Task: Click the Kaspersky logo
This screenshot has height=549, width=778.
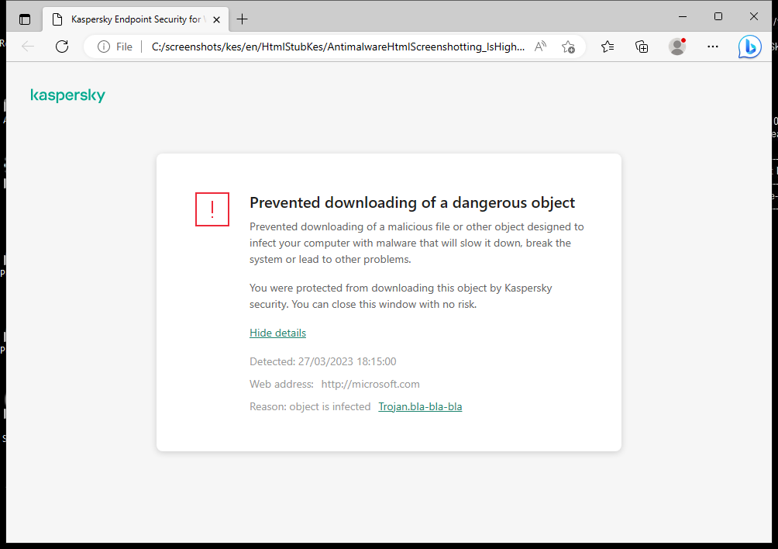Action: [x=67, y=95]
